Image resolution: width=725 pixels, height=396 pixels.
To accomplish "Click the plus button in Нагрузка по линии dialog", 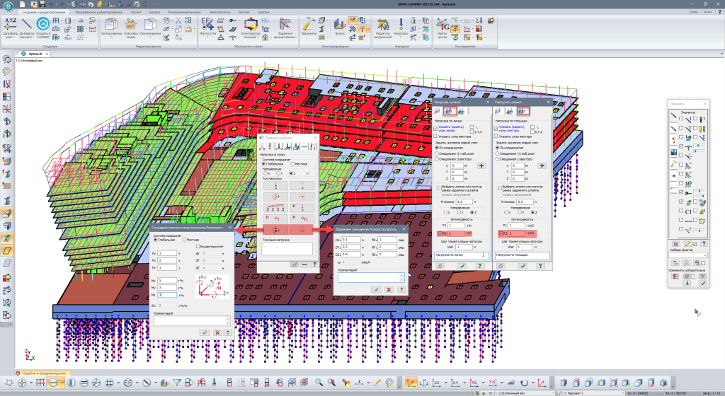I will pyautogui.click(x=481, y=165).
